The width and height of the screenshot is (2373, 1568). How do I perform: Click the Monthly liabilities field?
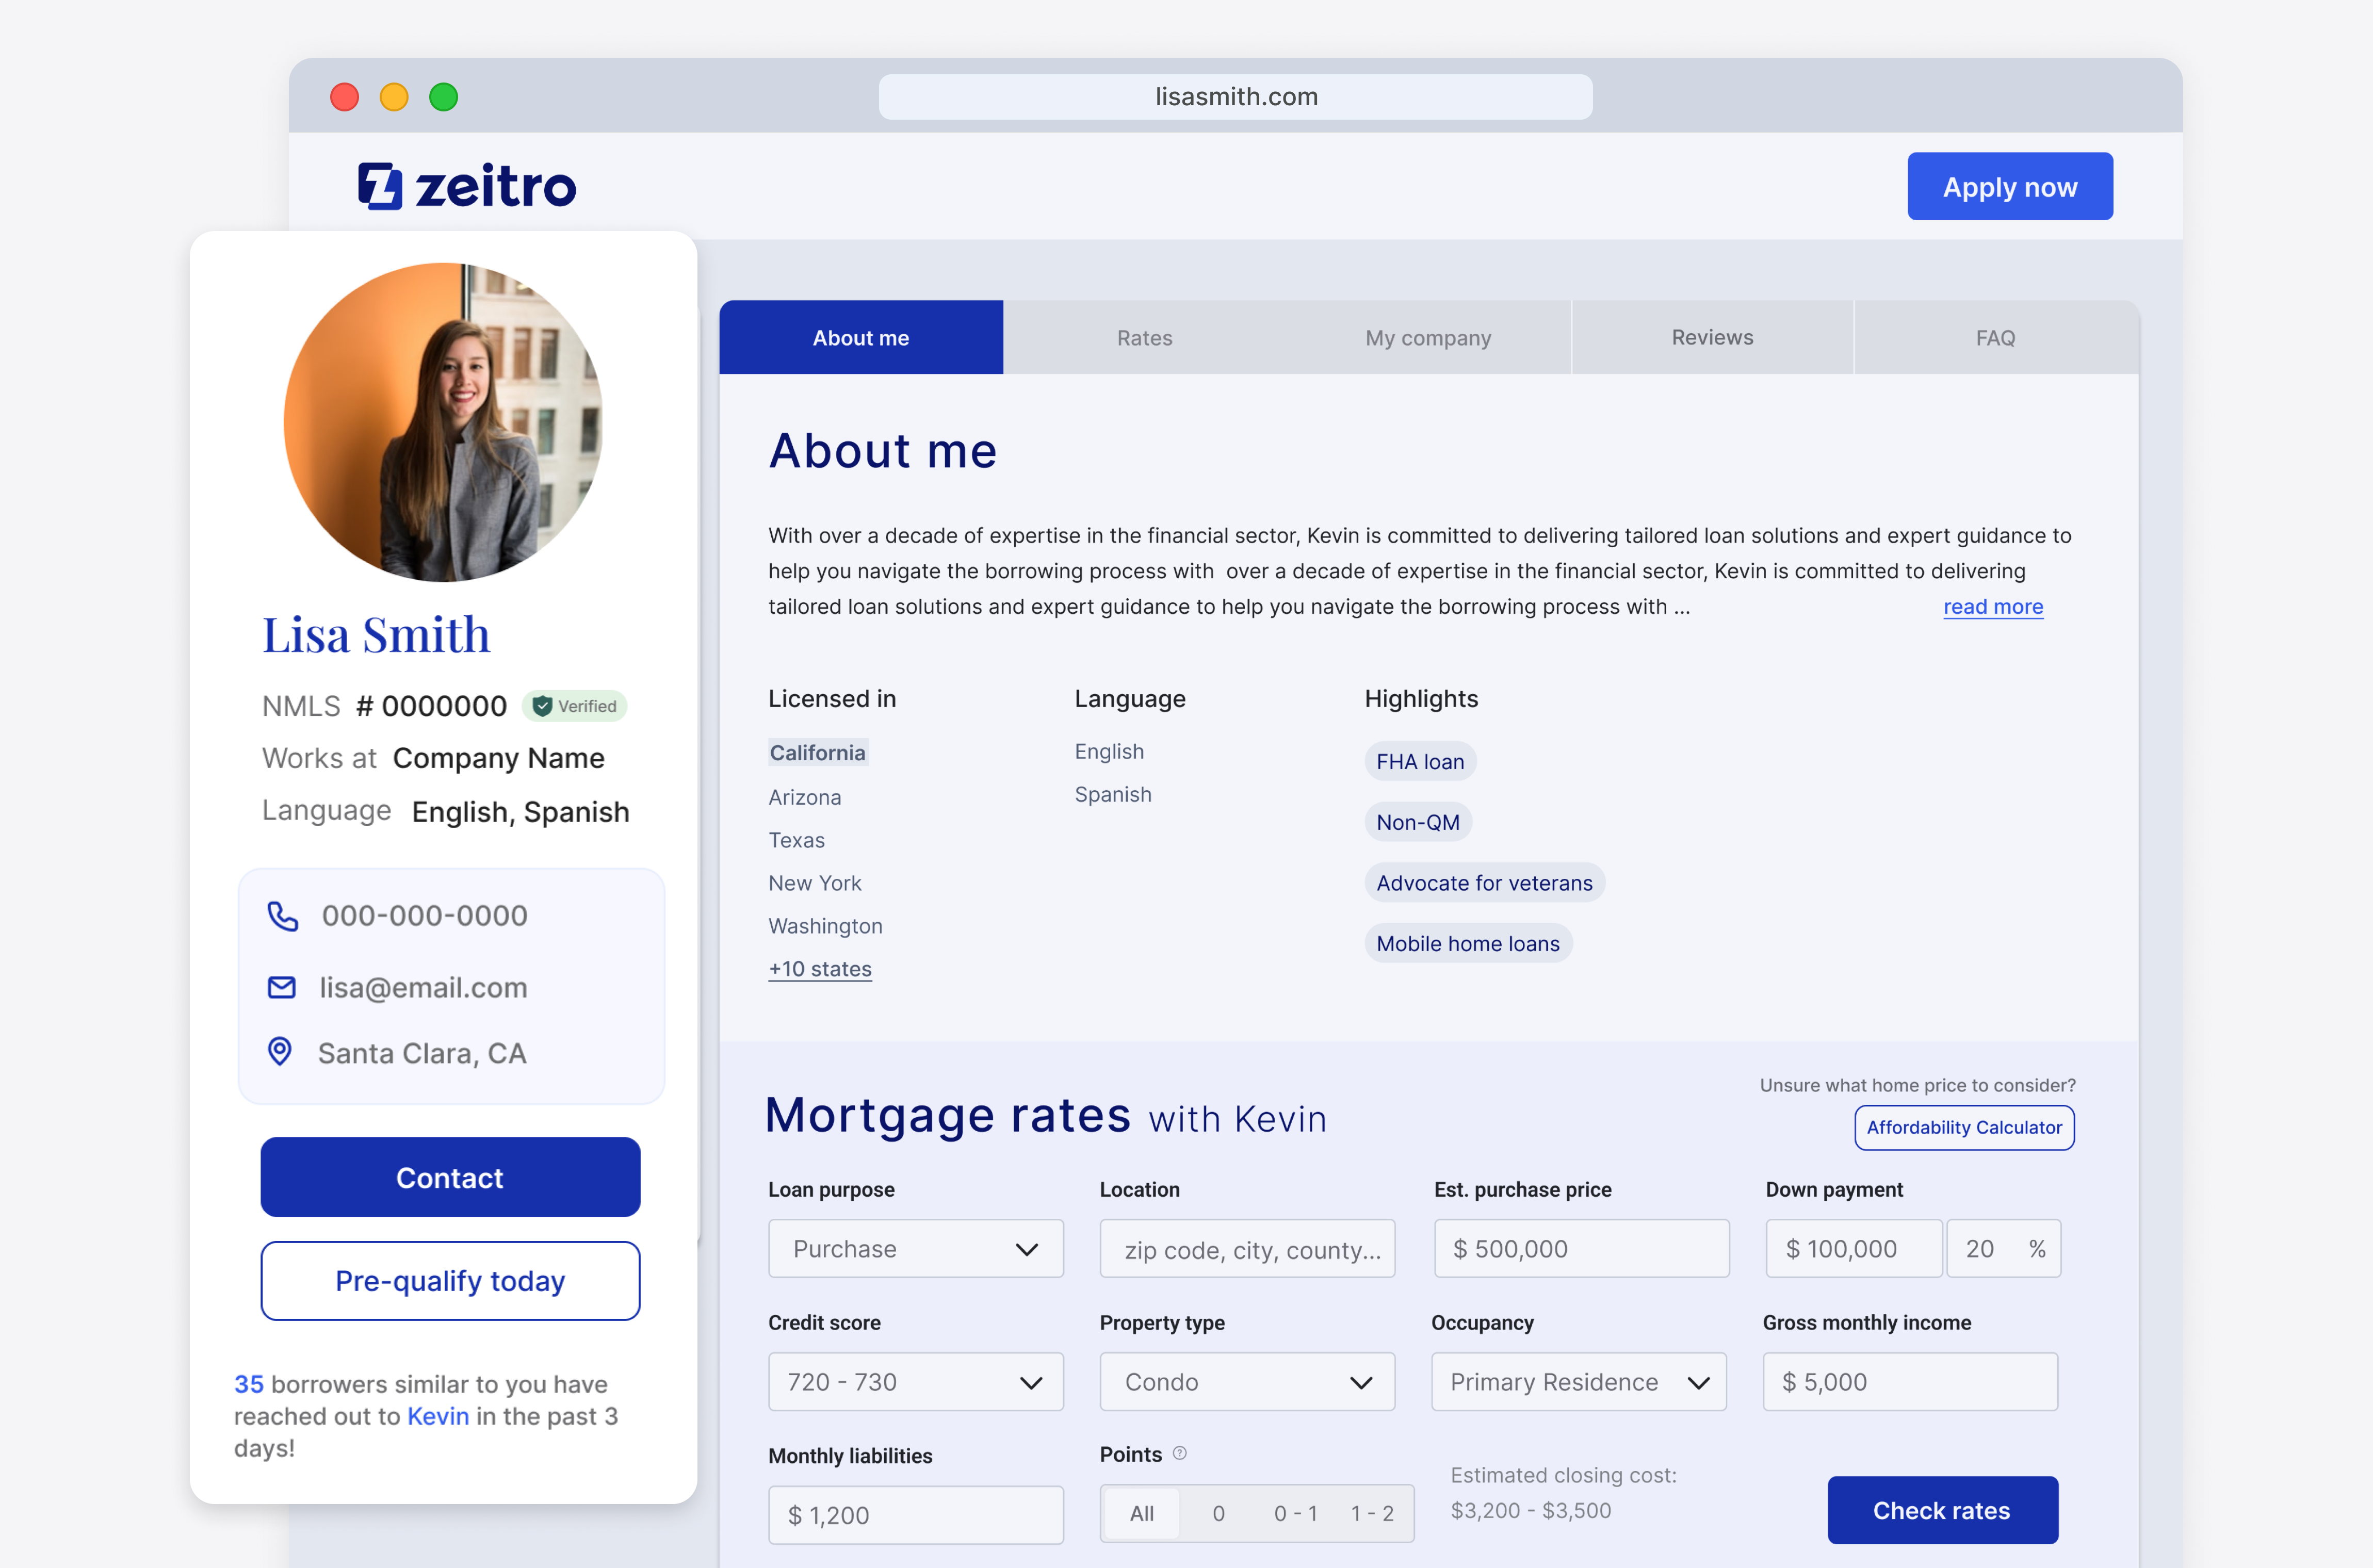pyautogui.click(x=916, y=1515)
